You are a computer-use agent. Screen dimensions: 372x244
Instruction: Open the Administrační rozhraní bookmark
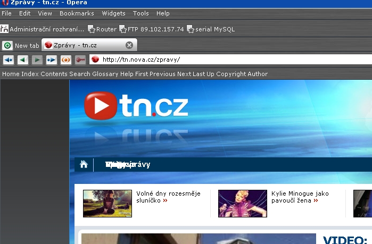(42, 29)
